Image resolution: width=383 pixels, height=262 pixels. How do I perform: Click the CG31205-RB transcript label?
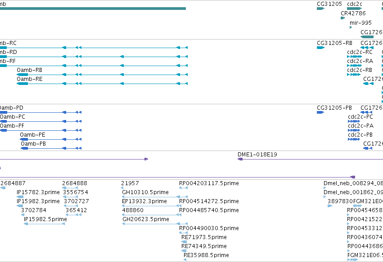(x=335, y=43)
